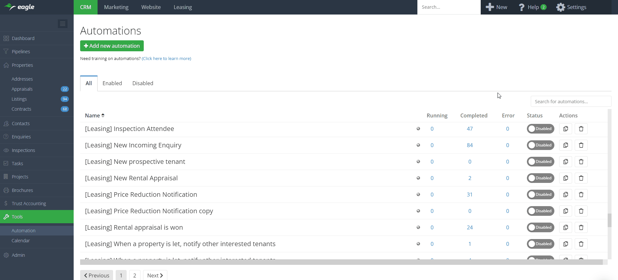Focus the Search for automations field
The width and height of the screenshot is (618, 280).
pos(571,101)
